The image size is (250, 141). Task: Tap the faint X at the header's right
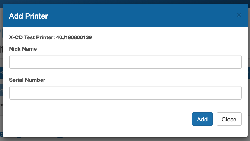click(x=239, y=15)
